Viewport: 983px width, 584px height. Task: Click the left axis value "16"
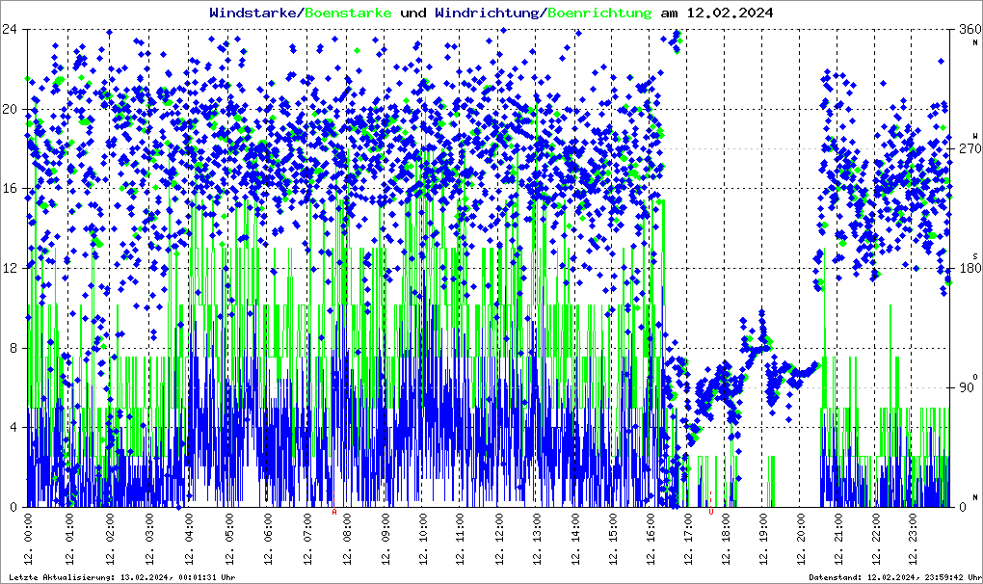9,189
